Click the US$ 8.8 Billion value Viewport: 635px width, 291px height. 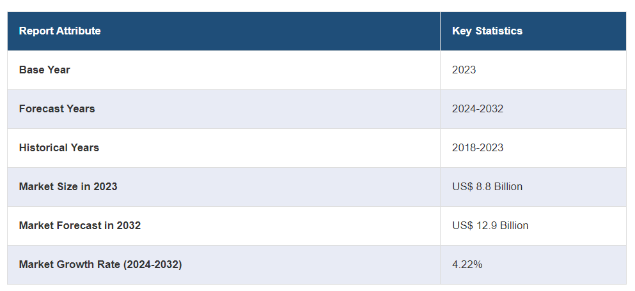487,186
